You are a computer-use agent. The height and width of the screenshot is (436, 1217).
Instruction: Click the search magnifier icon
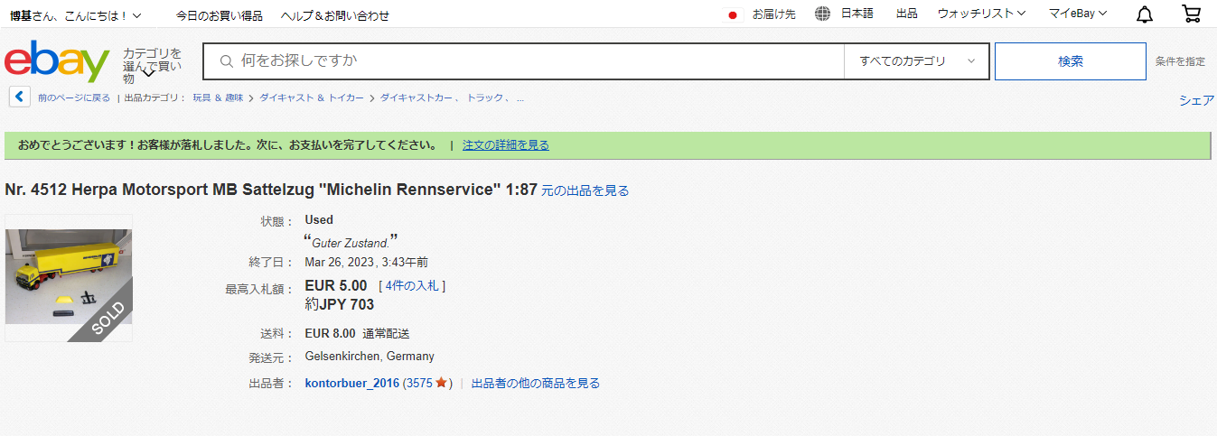(227, 61)
